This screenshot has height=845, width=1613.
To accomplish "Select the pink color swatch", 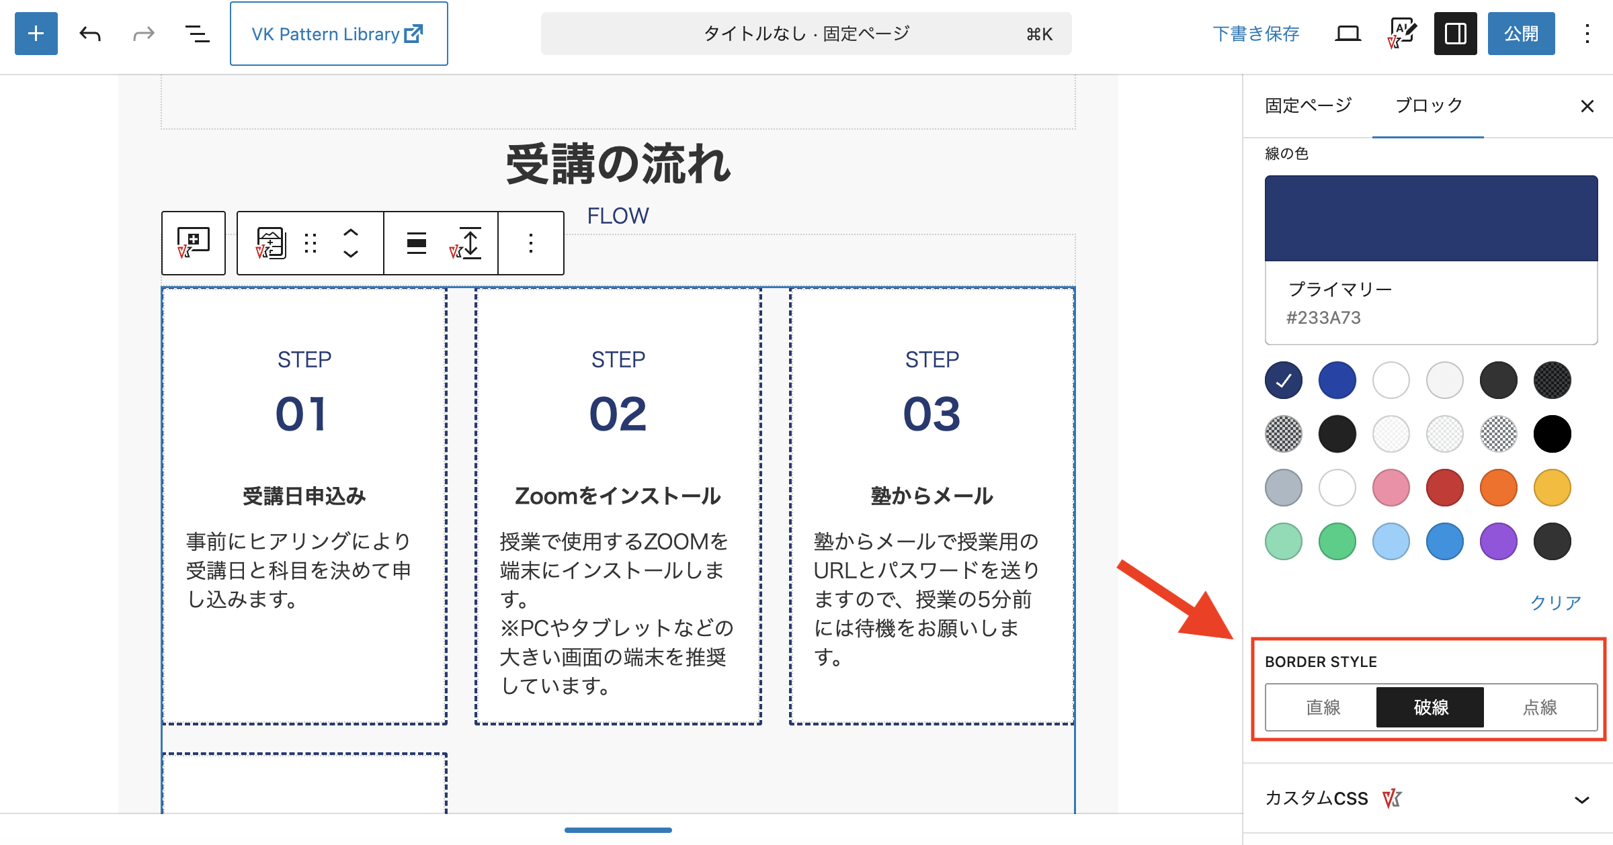I will [x=1391, y=488].
